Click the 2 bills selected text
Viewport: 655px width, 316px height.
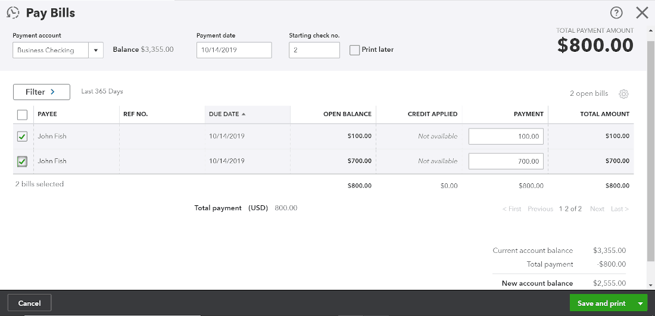click(39, 184)
